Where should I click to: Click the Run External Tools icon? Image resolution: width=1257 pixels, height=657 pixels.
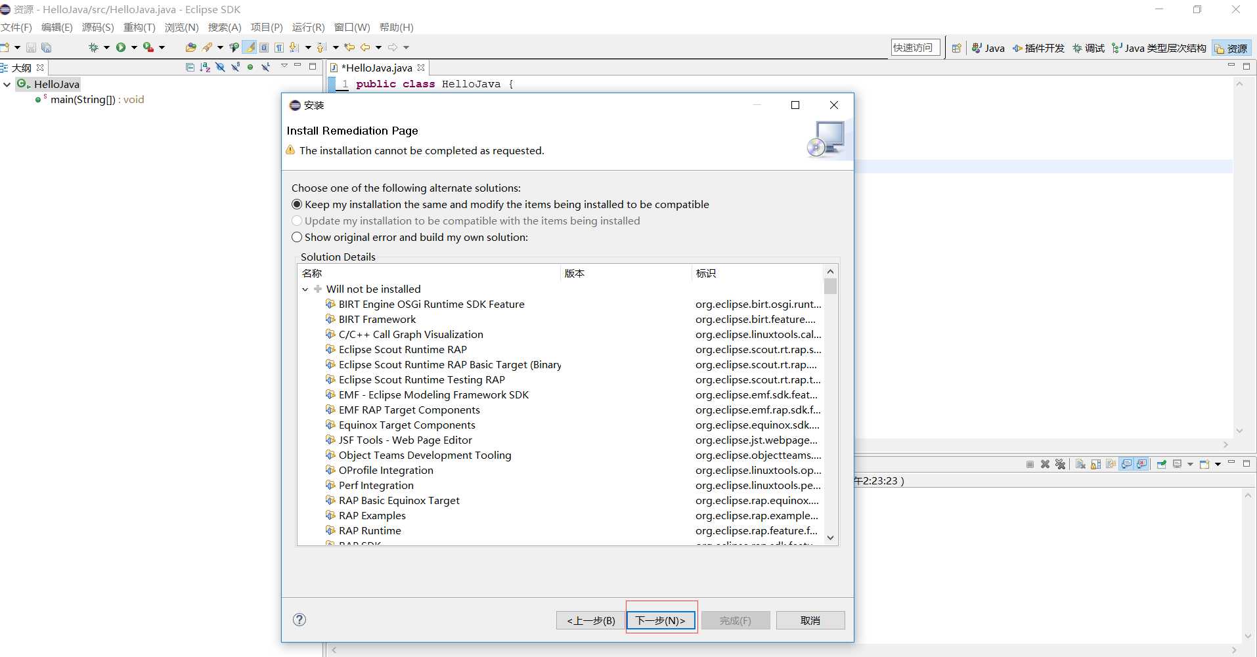tap(148, 47)
